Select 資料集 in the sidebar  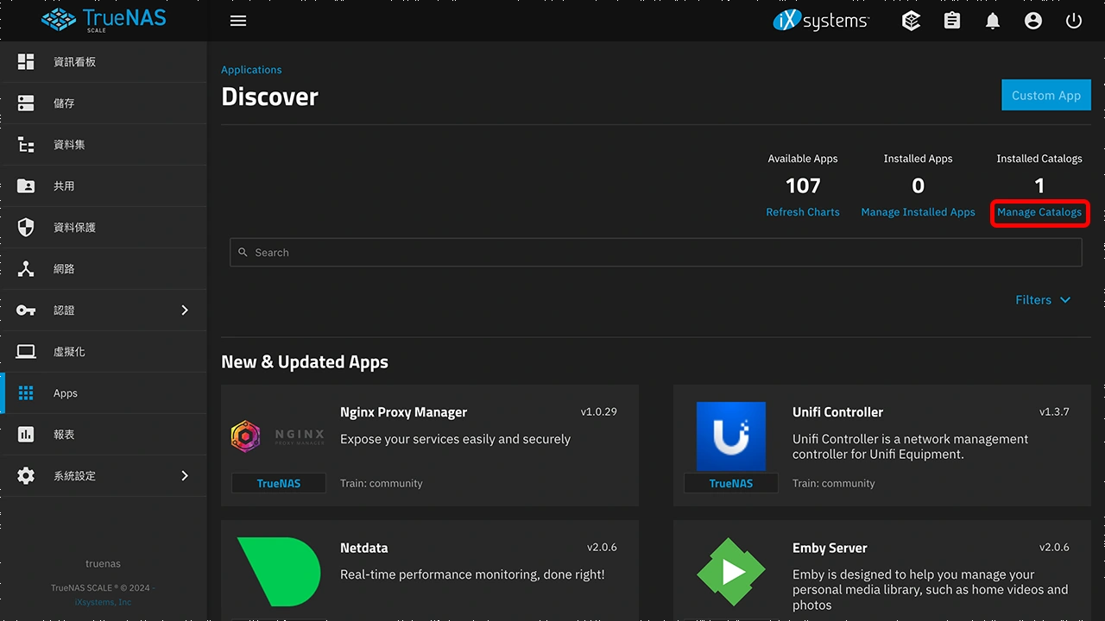tap(69, 145)
